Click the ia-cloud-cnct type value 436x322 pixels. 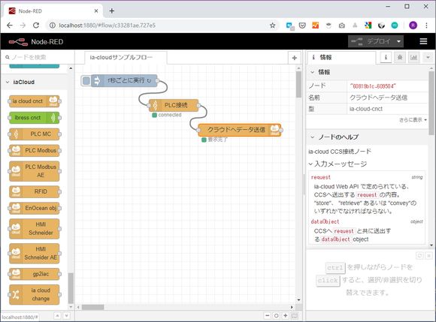pyautogui.click(x=366, y=109)
